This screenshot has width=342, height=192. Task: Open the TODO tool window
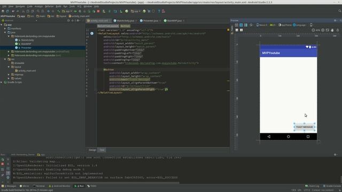pyautogui.click(x=92, y=186)
